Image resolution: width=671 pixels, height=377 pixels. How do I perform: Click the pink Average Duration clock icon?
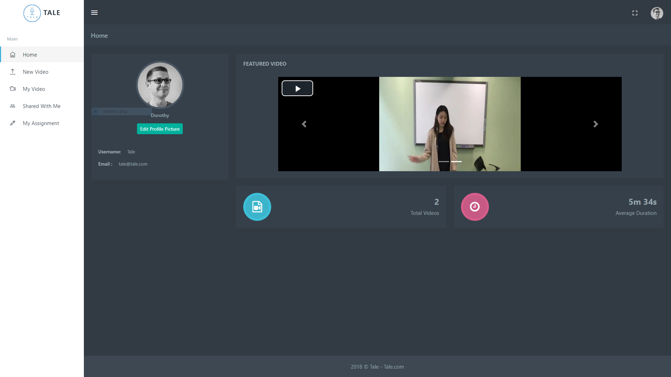click(x=475, y=206)
